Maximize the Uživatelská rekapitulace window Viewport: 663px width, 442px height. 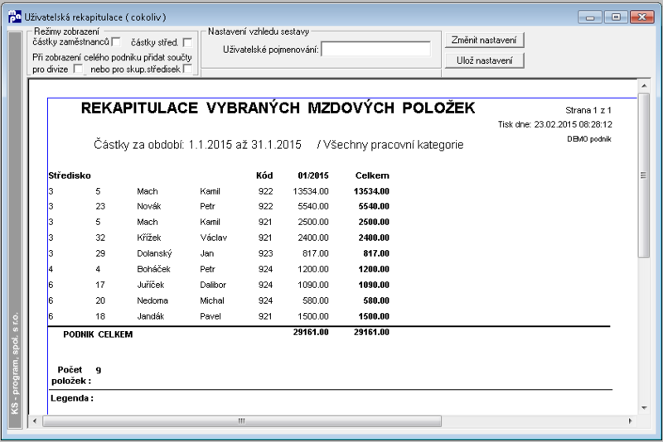[616, 17]
